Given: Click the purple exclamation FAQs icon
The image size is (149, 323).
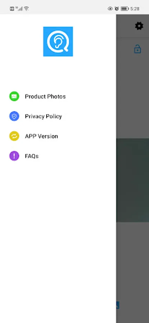Looking at the screenshot, I should (x=14, y=156).
